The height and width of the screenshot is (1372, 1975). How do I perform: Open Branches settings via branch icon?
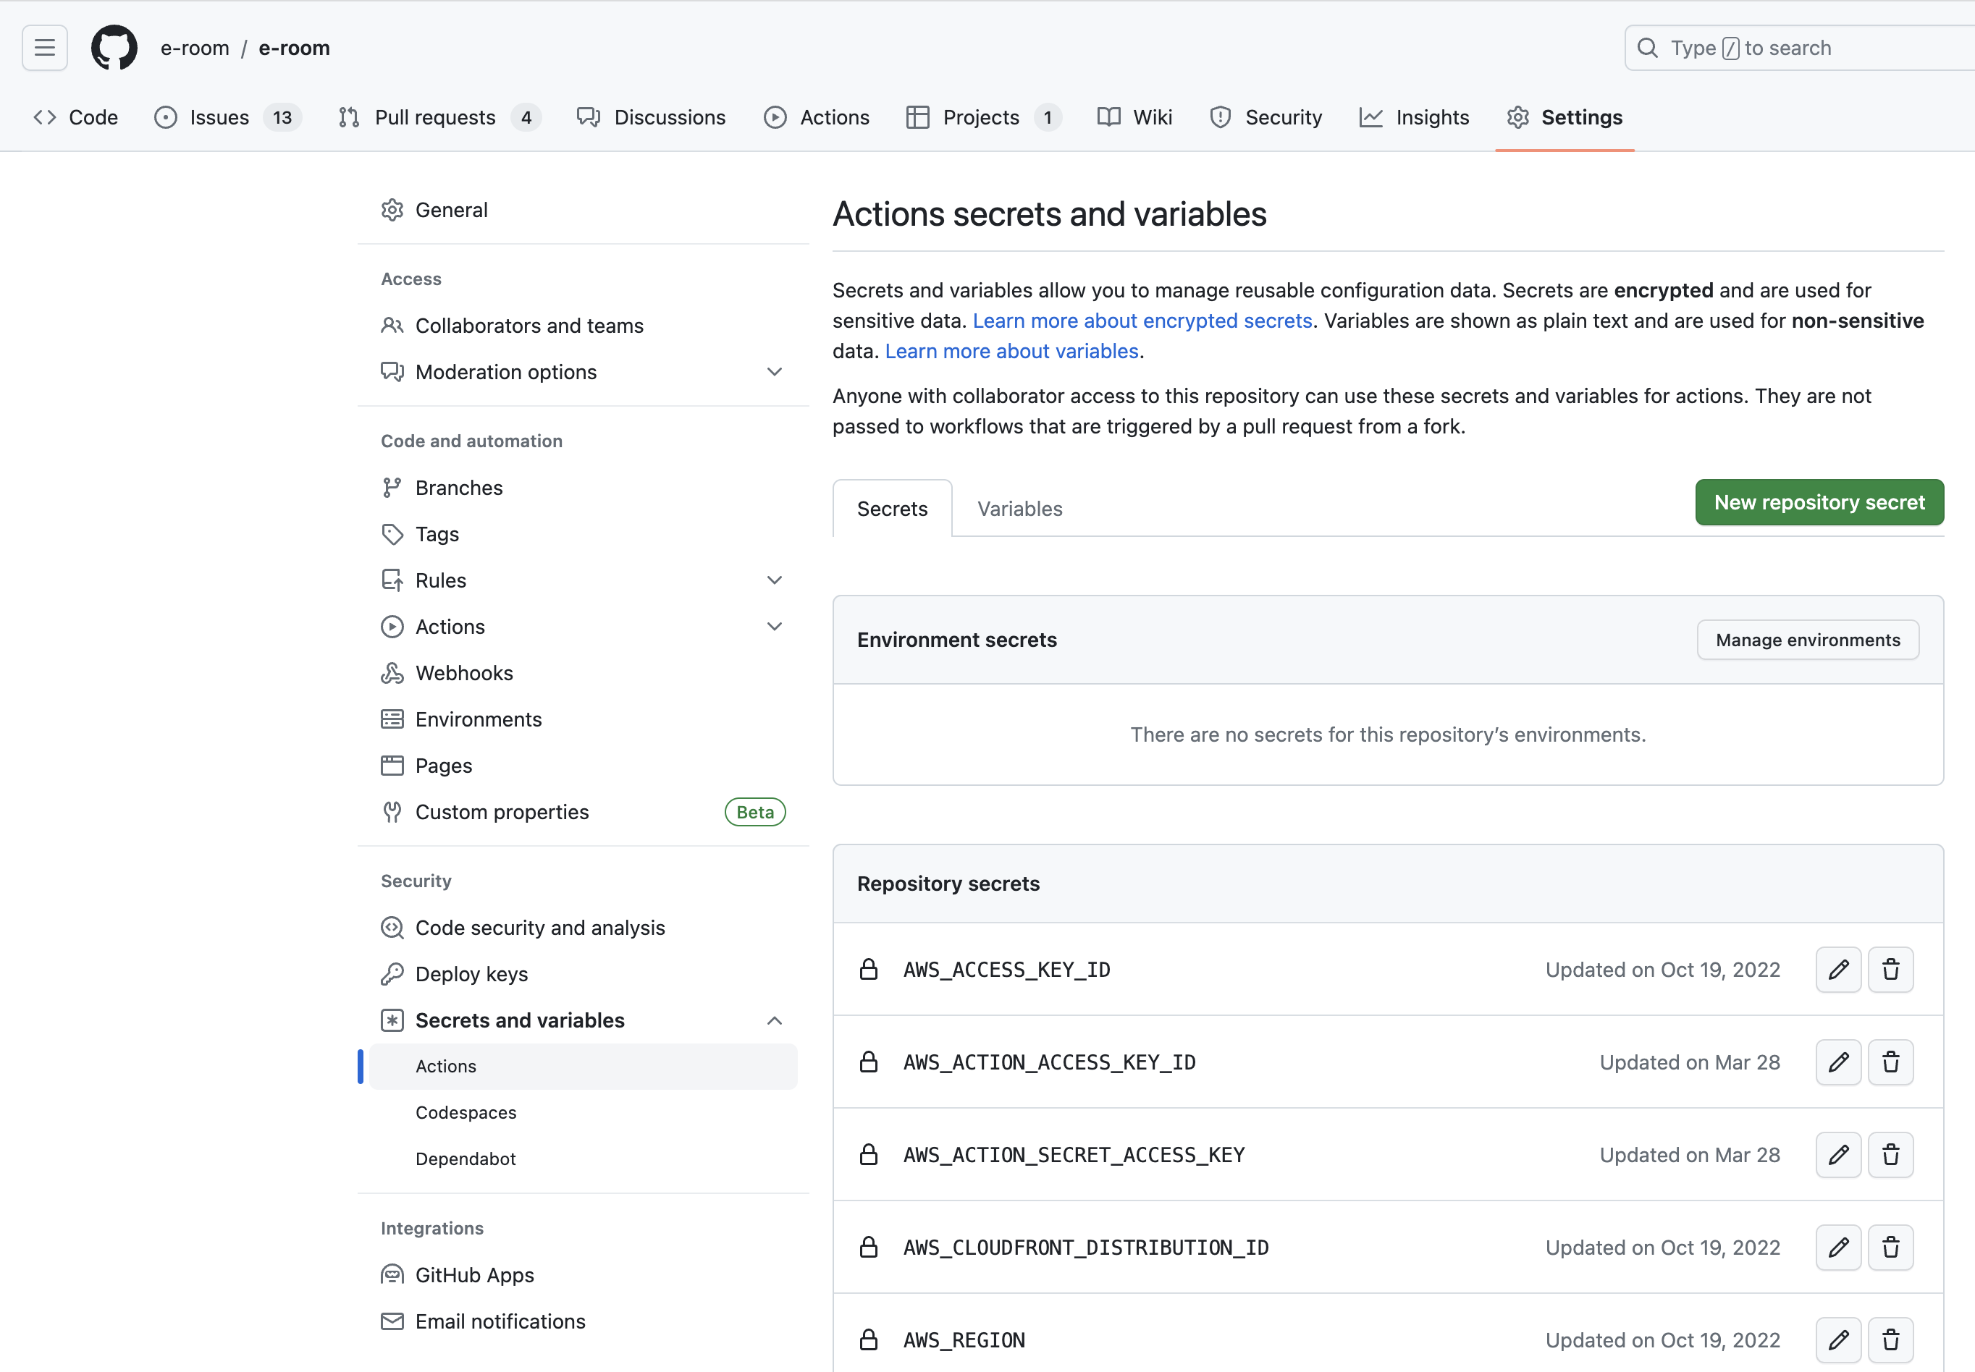tap(458, 486)
